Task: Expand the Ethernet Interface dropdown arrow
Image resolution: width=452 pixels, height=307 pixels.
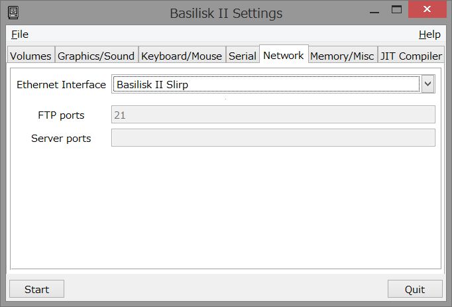Action: pos(427,84)
